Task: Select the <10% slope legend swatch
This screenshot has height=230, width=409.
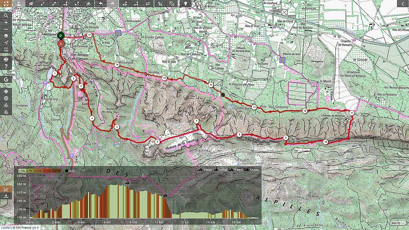Action: [x=38, y=171]
